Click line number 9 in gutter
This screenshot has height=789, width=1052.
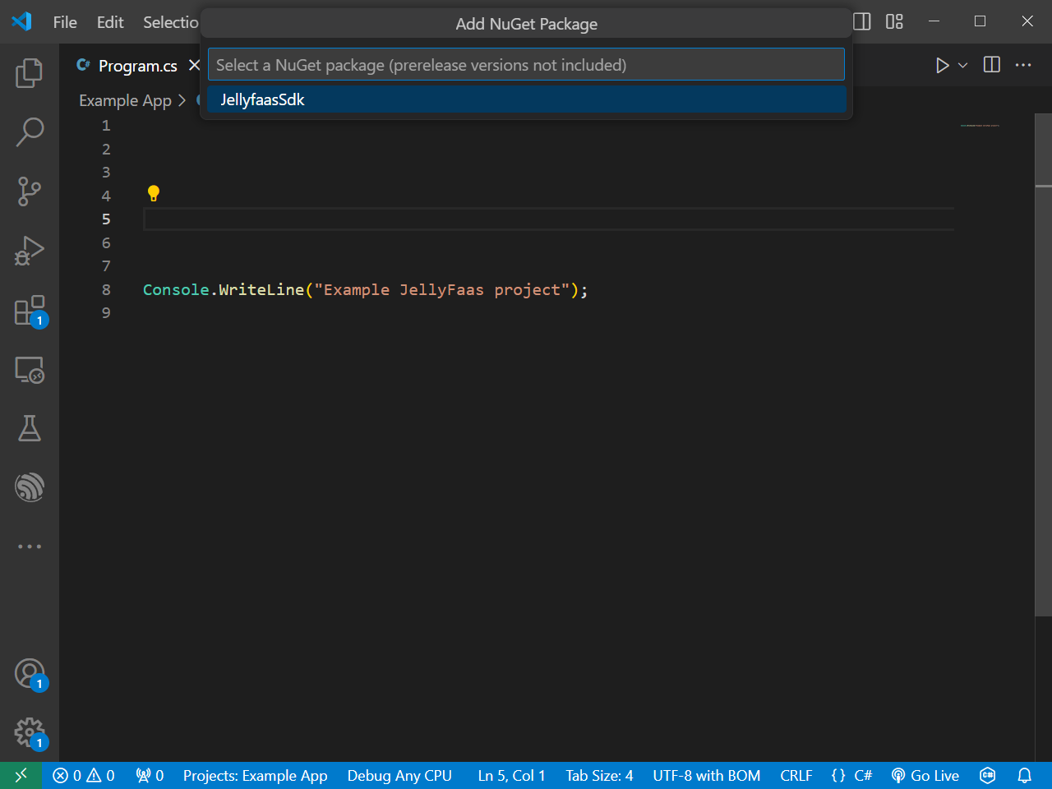[x=106, y=313]
